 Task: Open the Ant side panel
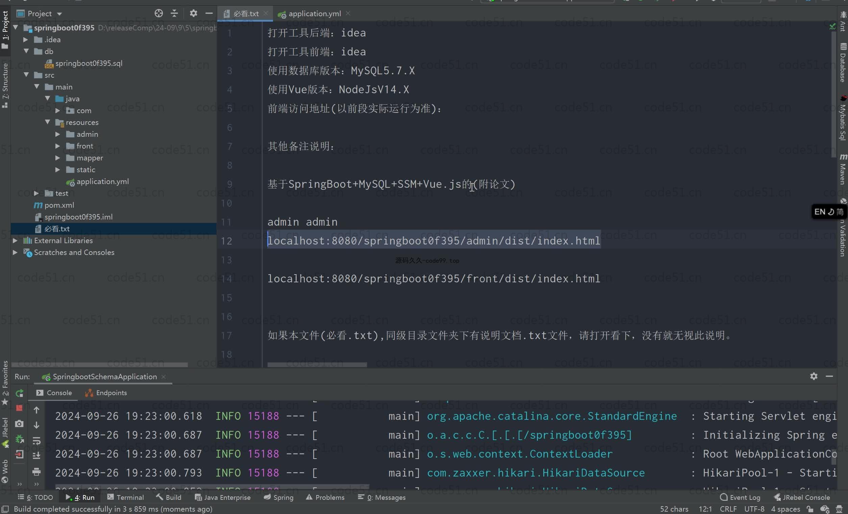click(843, 21)
